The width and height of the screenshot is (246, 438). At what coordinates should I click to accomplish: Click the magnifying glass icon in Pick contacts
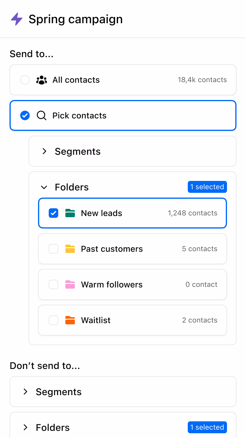[x=42, y=115]
